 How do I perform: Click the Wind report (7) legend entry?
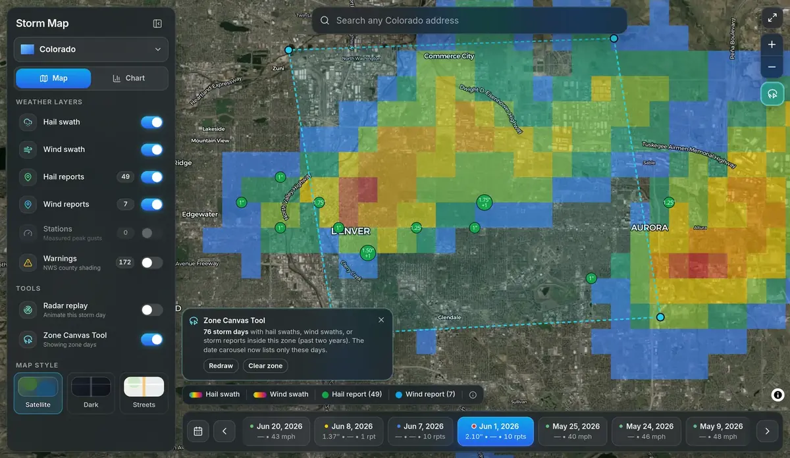425,395
